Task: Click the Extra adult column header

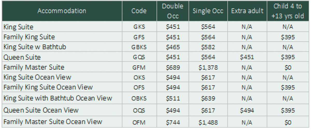Action: [x=247, y=11]
